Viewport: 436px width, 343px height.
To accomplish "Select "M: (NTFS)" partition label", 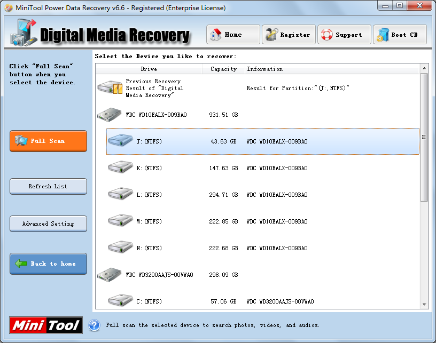I will [149, 221].
